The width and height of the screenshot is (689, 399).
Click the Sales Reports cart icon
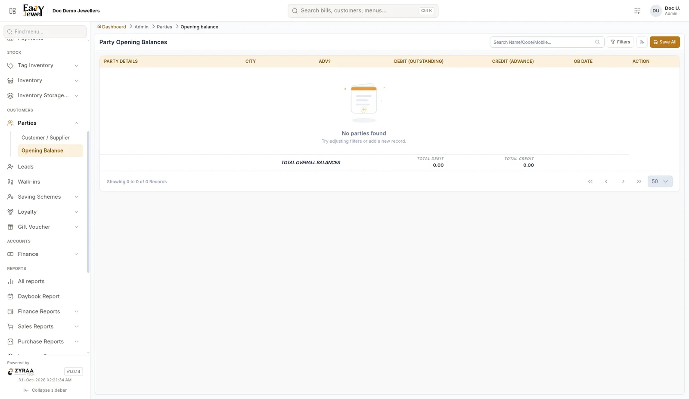(x=10, y=327)
